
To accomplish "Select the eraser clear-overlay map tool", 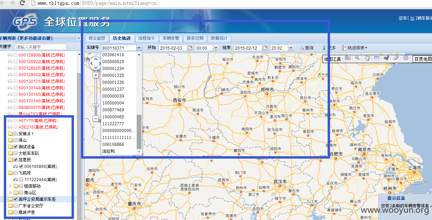I will coord(396,58).
